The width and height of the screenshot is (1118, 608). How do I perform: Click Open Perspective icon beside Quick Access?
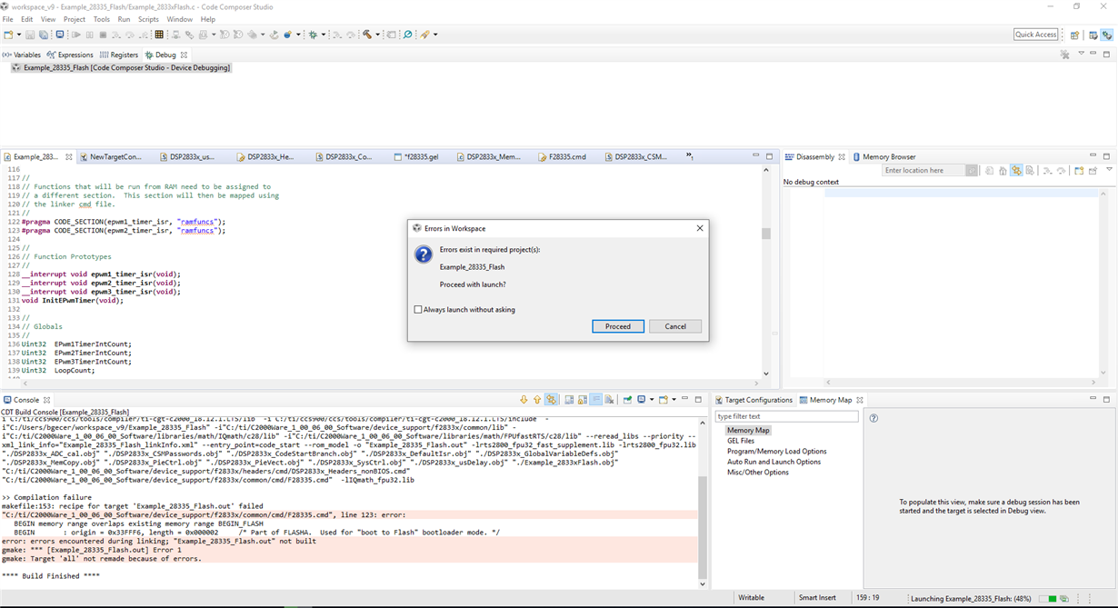1074,35
